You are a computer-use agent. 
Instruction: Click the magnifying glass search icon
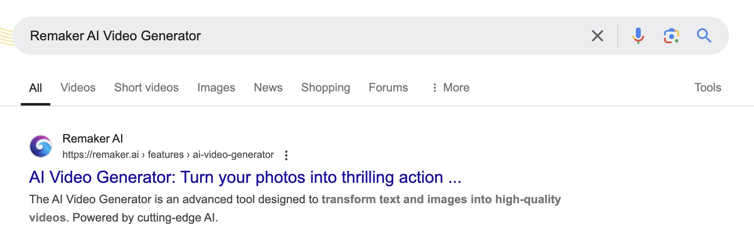(704, 36)
